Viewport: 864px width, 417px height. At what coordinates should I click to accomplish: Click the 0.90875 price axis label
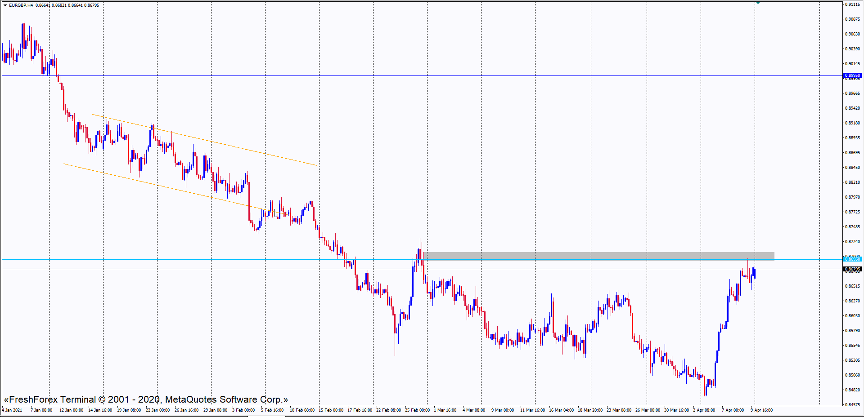852,19
